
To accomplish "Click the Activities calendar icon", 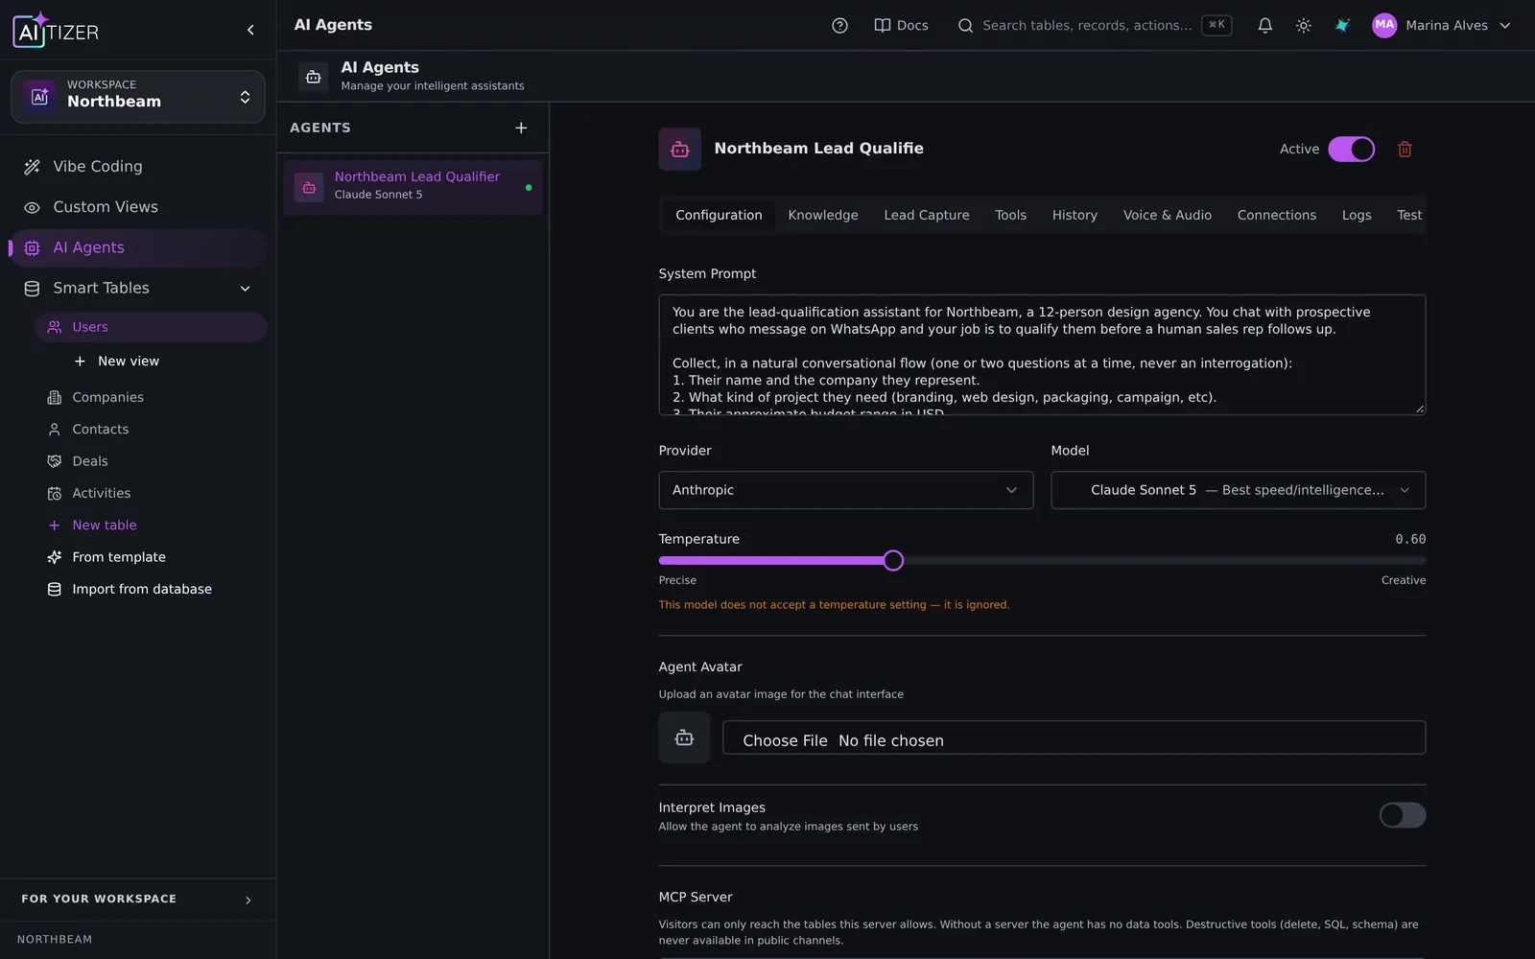I will [55, 493].
